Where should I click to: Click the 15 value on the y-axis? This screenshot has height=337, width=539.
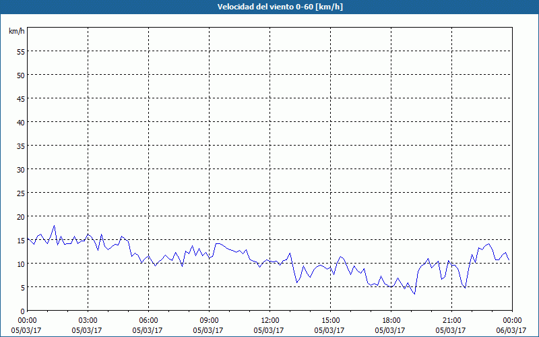[21, 241]
